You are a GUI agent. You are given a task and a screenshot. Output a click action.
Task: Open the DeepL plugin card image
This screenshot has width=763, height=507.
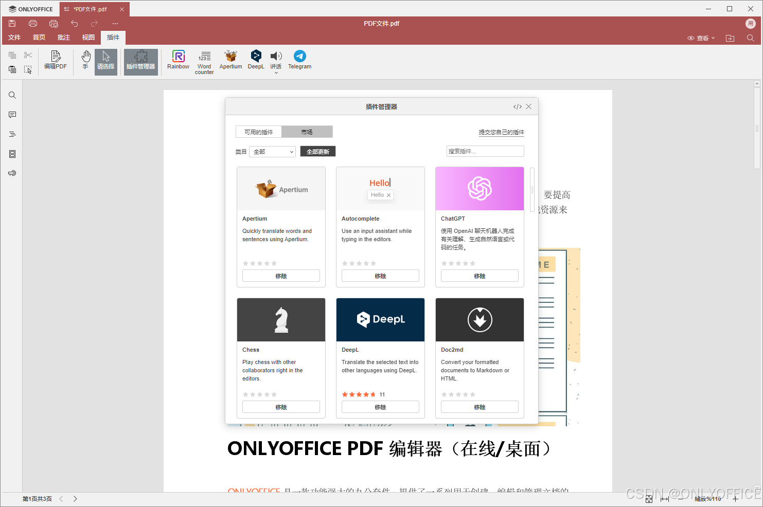(380, 320)
